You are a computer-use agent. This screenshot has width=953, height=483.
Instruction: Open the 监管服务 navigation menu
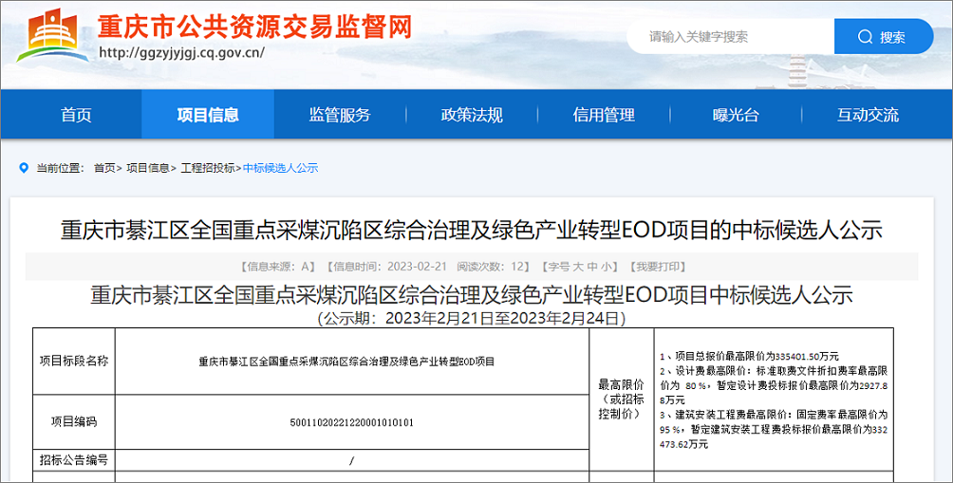point(340,115)
